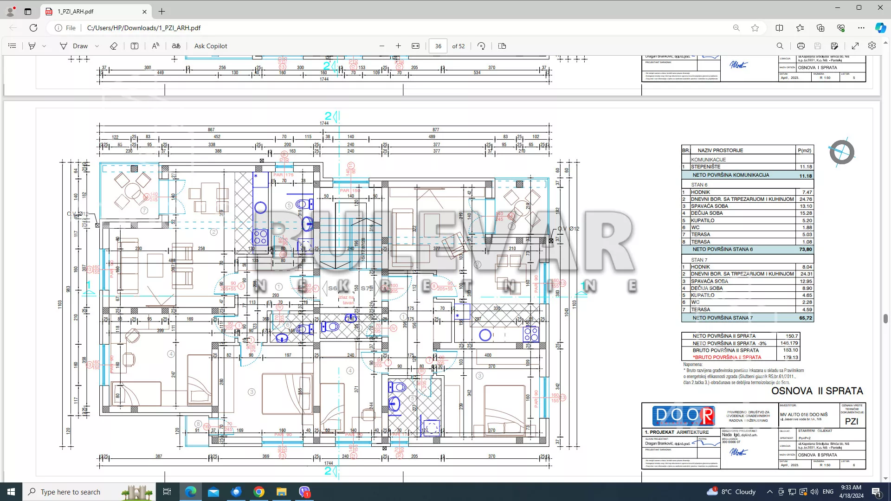The height and width of the screenshot is (501, 891).
Task: Click the address bar URL
Action: pos(144,28)
